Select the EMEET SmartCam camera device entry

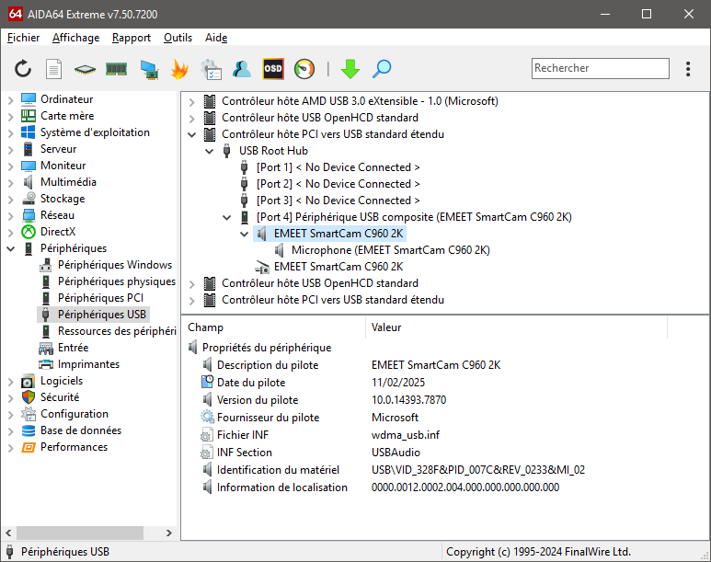(338, 267)
